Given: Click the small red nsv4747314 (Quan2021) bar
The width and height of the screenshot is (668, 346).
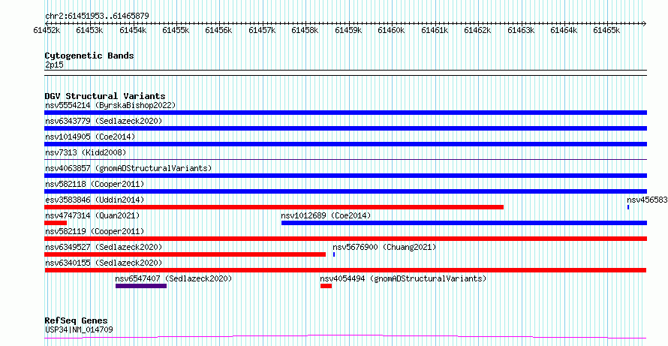Looking at the screenshot, I should [x=56, y=223].
